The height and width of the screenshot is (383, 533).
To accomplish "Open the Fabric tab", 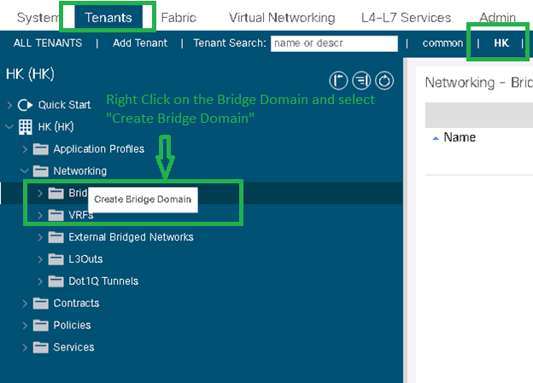I will [x=179, y=18].
